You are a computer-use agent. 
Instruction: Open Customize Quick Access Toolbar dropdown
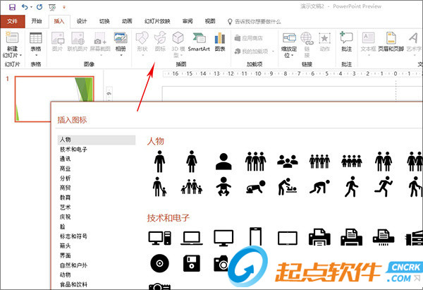64,7
